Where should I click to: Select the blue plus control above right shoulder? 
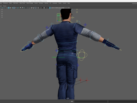(85, 25)
